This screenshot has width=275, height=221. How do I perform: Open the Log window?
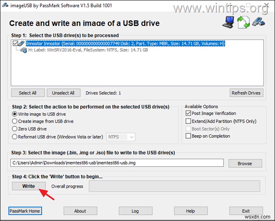(x=135, y=211)
